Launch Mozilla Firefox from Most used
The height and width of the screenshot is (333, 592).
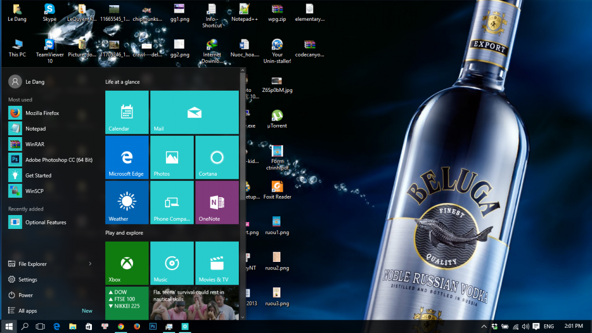point(51,113)
